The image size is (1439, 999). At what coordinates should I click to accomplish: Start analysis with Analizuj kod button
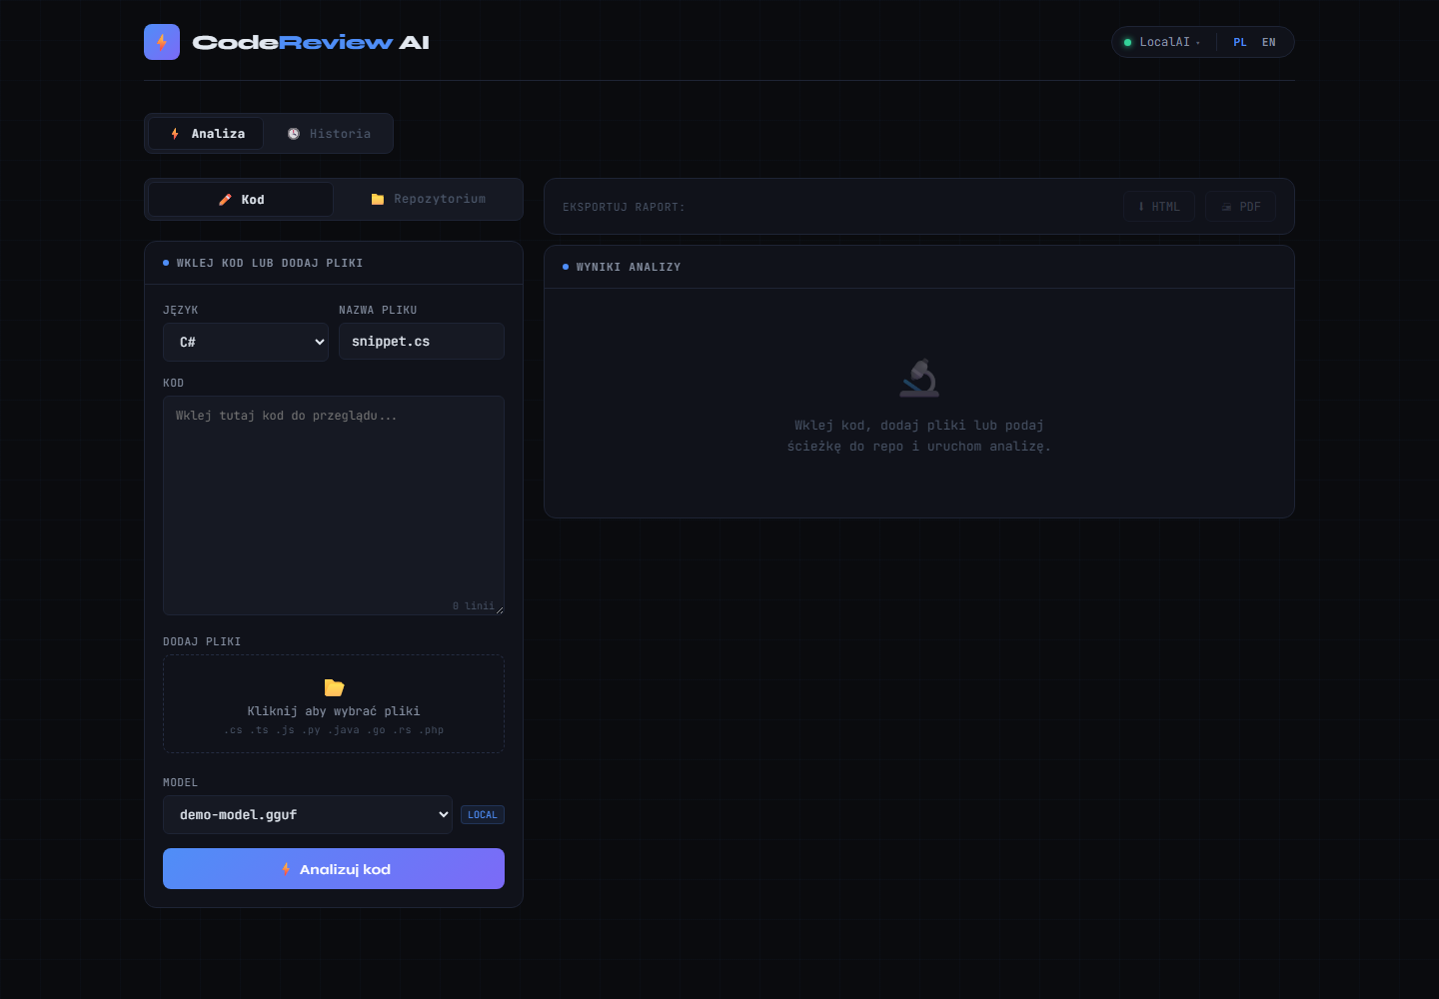point(334,869)
